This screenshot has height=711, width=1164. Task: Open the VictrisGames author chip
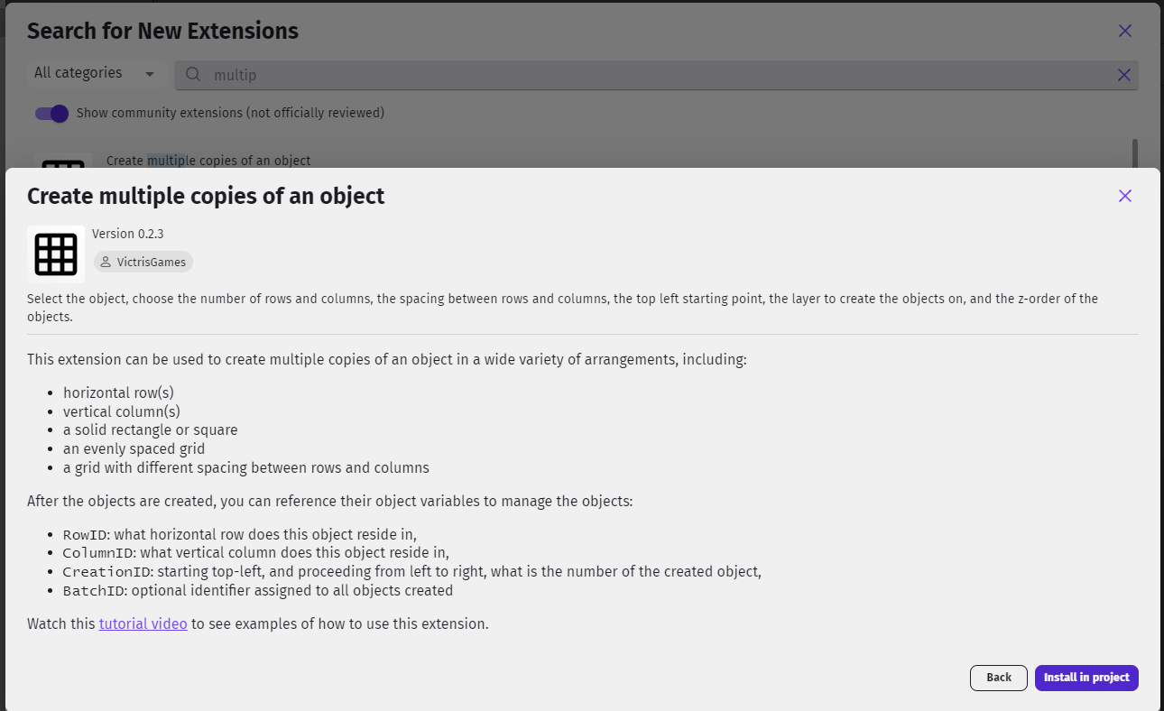coord(144,263)
